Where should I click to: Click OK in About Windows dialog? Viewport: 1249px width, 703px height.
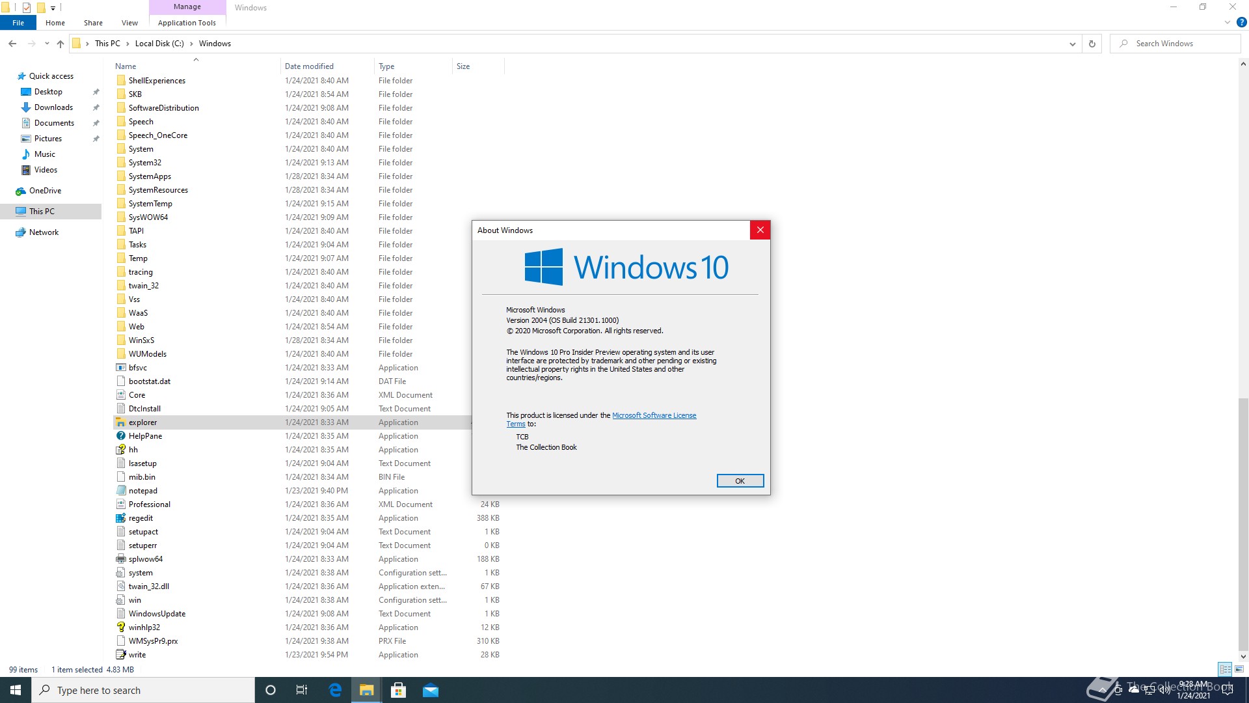[740, 481]
